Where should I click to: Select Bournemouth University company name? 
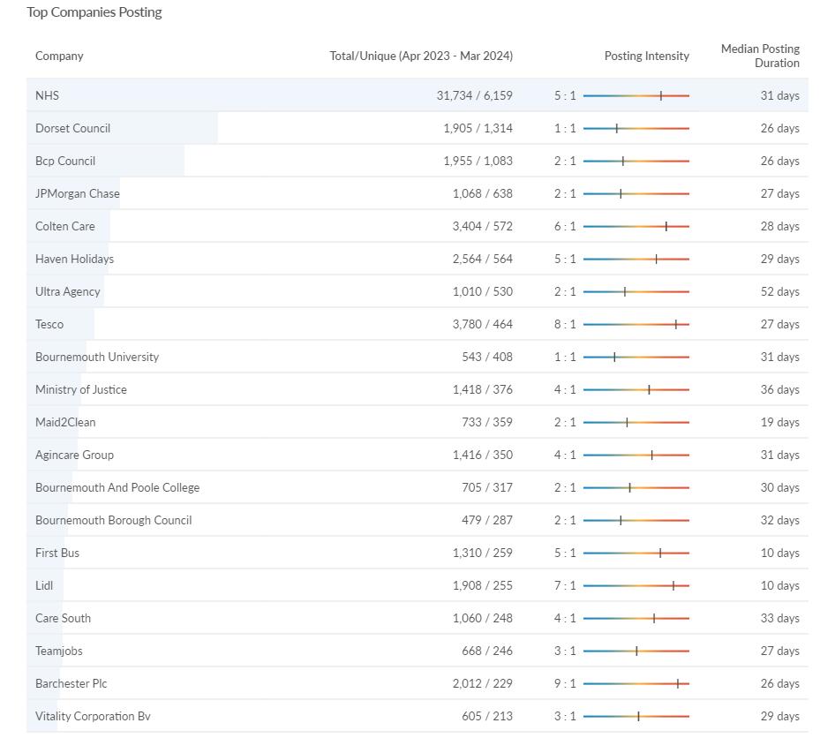pyautogui.click(x=97, y=357)
